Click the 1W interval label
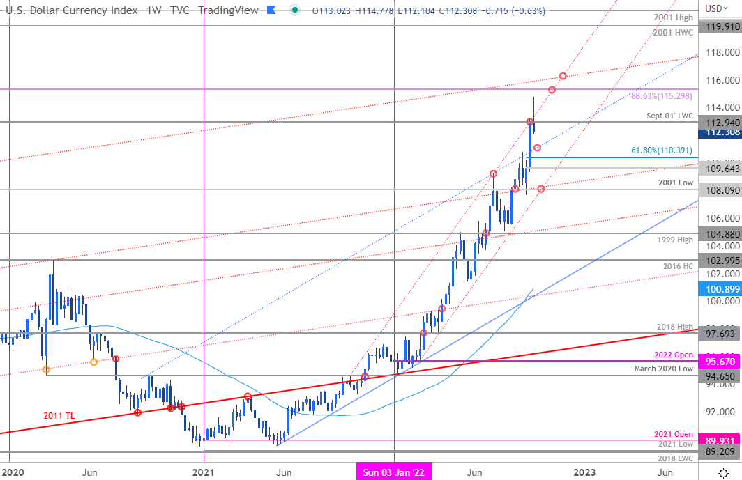742x480 pixels. (154, 10)
